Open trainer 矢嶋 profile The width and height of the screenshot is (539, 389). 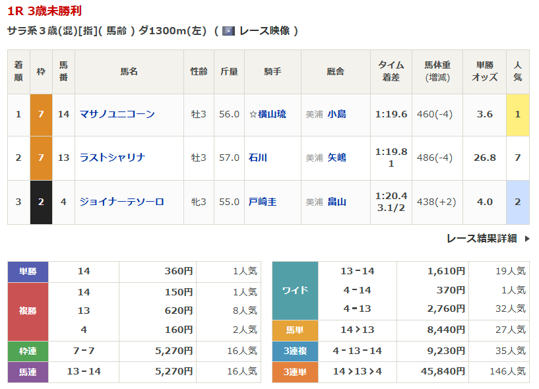click(336, 158)
